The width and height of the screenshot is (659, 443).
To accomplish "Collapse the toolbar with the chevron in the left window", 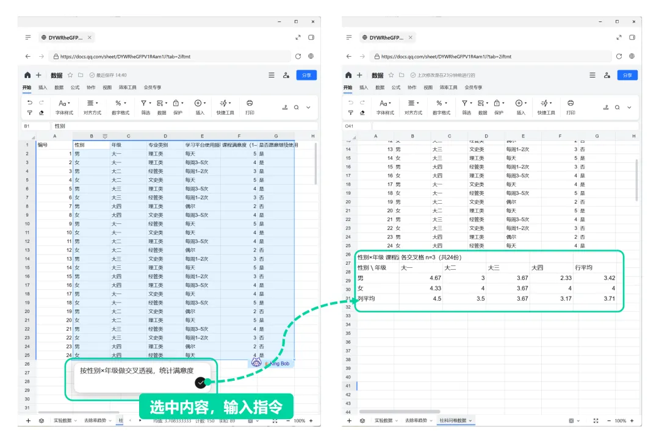I will (x=308, y=107).
